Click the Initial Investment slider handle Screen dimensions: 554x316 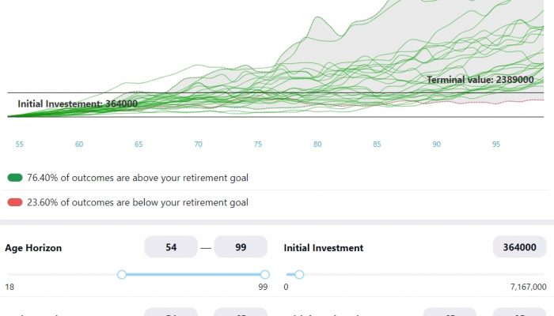(299, 274)
